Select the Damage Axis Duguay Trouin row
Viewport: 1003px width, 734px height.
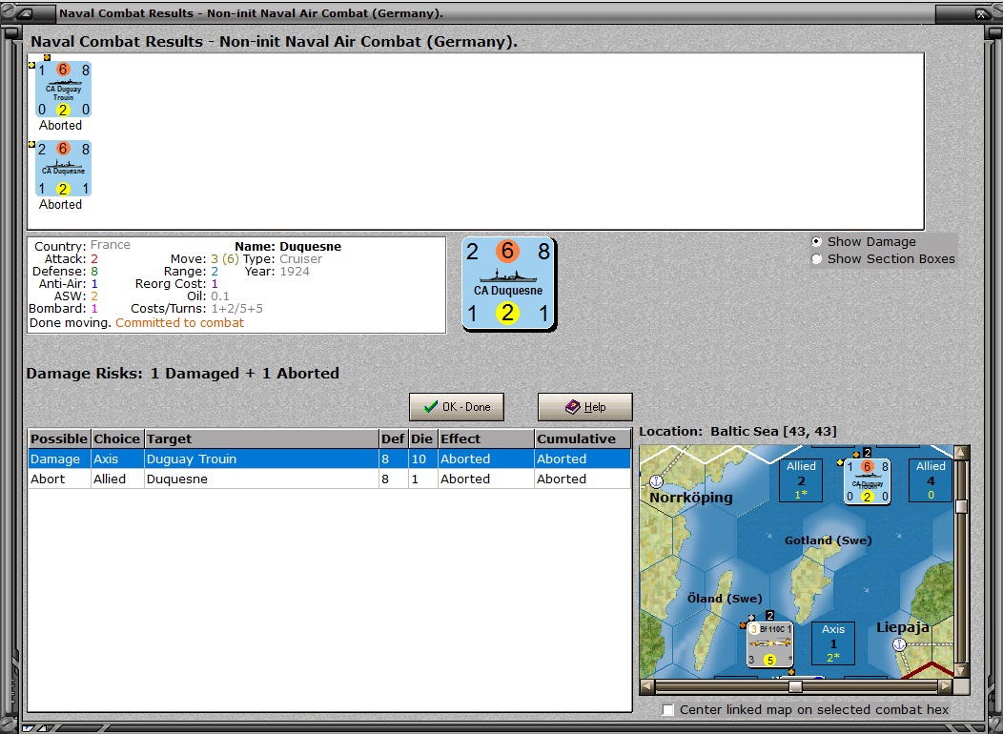(x=330, y=459)
